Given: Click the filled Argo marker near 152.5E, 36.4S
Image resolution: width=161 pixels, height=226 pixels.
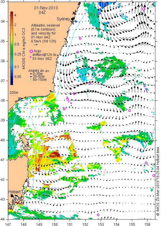Looking at the screenshot, I should [92, 68].
